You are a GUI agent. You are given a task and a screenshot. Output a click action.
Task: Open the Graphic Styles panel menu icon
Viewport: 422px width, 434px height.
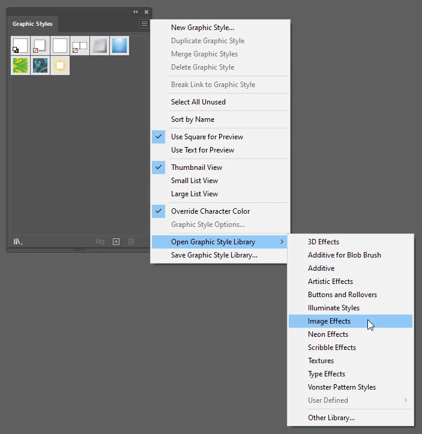145,24
